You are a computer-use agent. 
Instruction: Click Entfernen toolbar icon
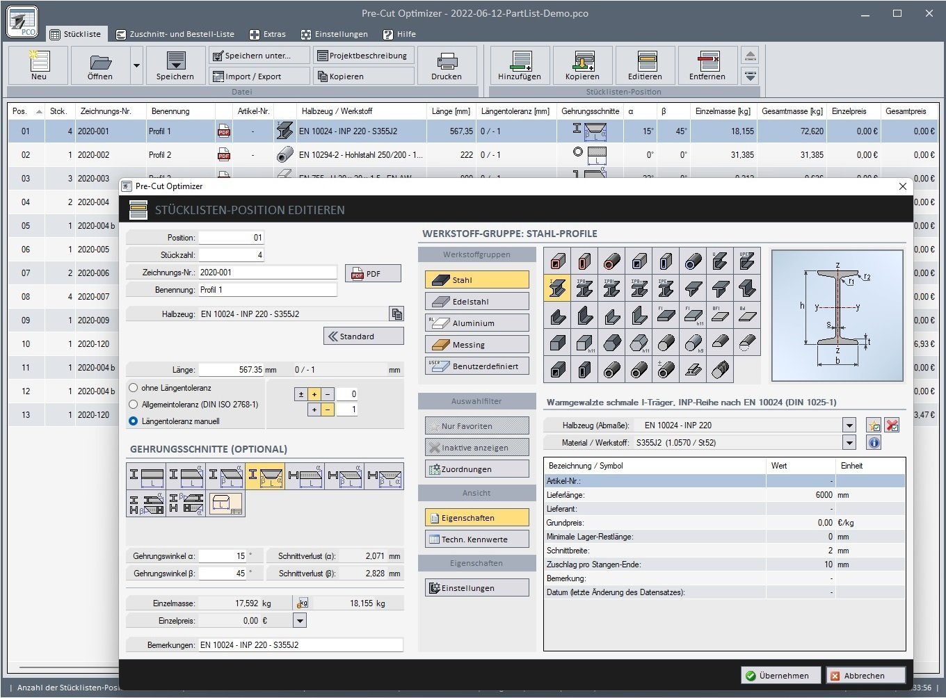(x=707, y=66)
